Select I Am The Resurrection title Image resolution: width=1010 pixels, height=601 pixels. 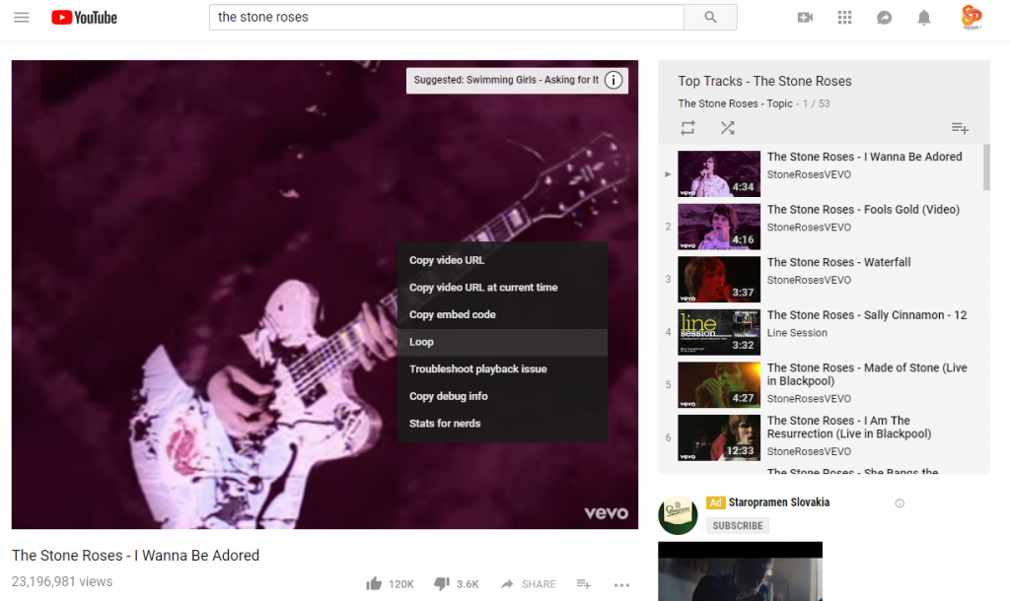coord(849,427)
